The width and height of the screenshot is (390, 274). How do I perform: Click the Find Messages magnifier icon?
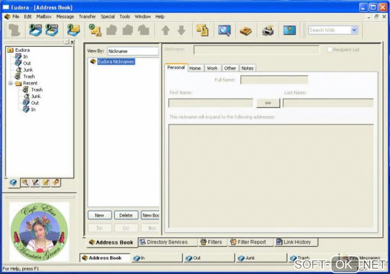click(224, 30)
